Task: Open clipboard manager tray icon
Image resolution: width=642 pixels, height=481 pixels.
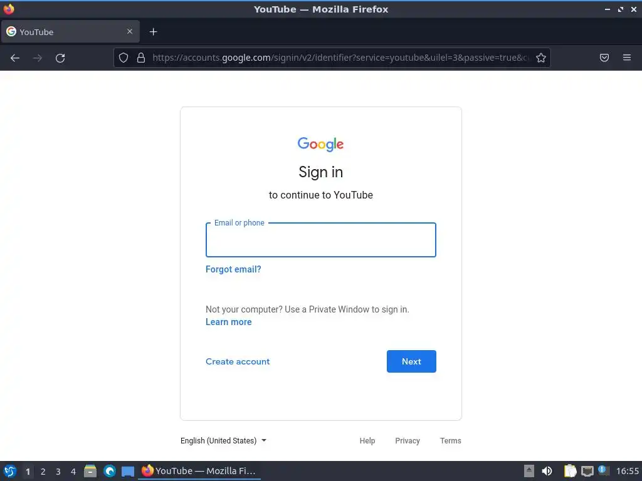Action: [x=570, y=471]
